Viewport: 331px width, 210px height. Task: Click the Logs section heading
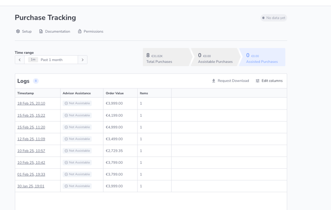tap(23, 81)
